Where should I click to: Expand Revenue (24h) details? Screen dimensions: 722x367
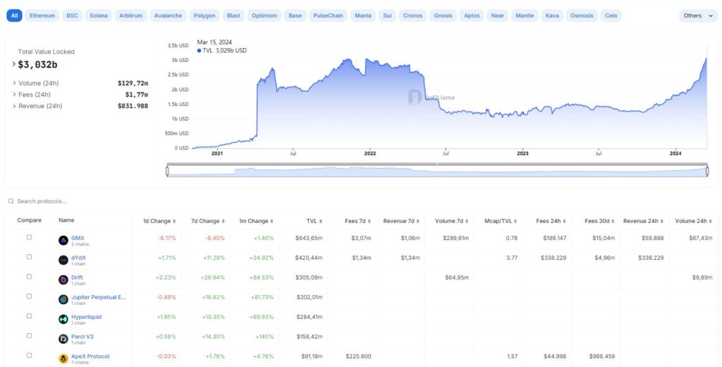click(15, 106)
